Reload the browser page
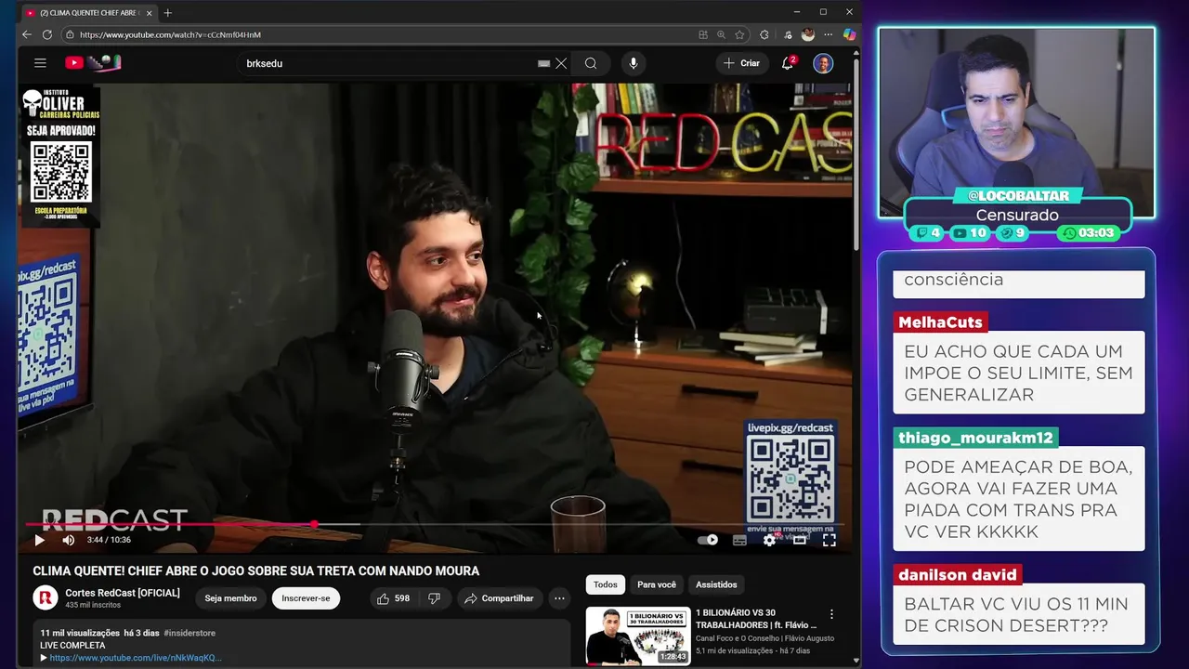1189x669 pixels. click(x=47, y=34)
